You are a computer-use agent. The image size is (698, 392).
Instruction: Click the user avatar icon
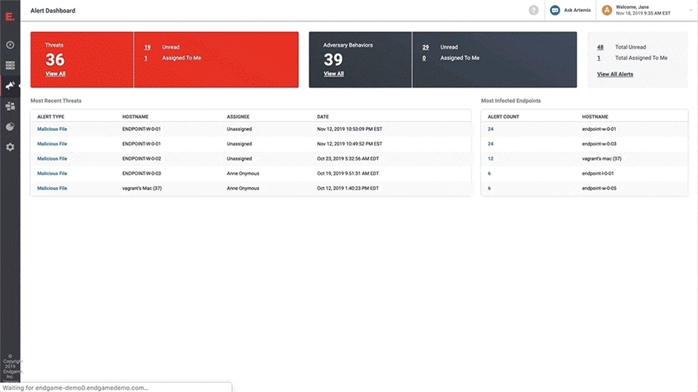[x=607, y=10]
